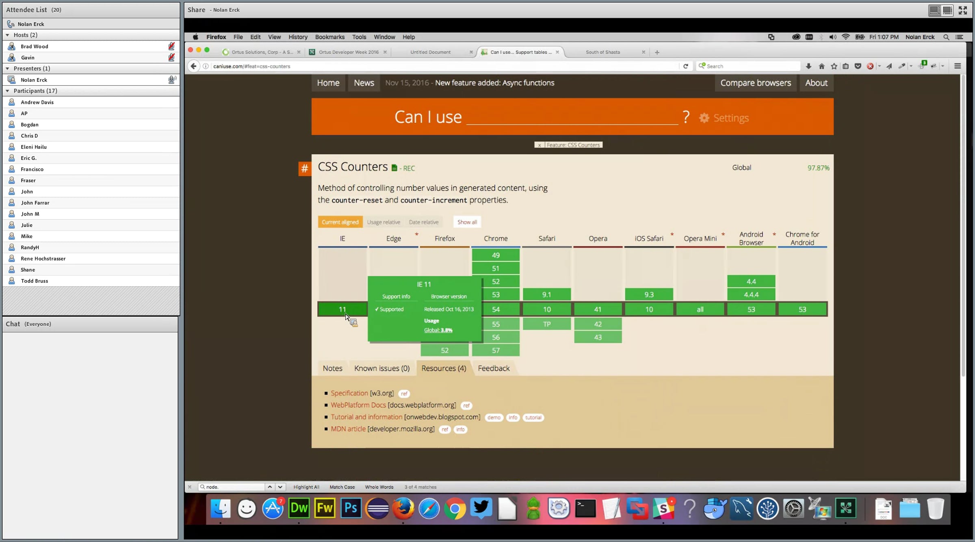This screenshot has height=542, width=975.
Task: Click the Global: 3.8% usage link
Action: click(438, 330)
